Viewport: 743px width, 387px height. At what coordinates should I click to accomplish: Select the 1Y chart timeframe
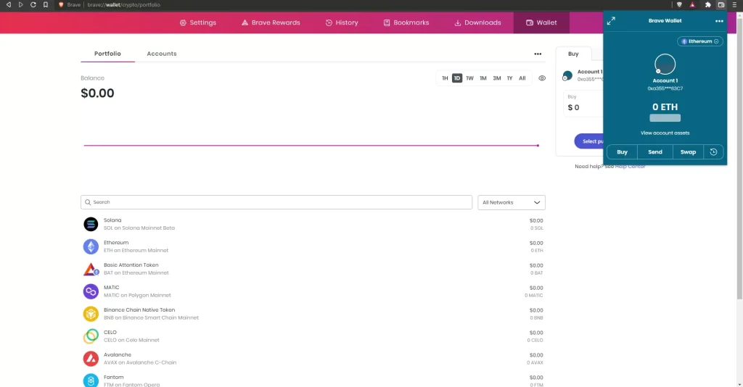(510, 78)
